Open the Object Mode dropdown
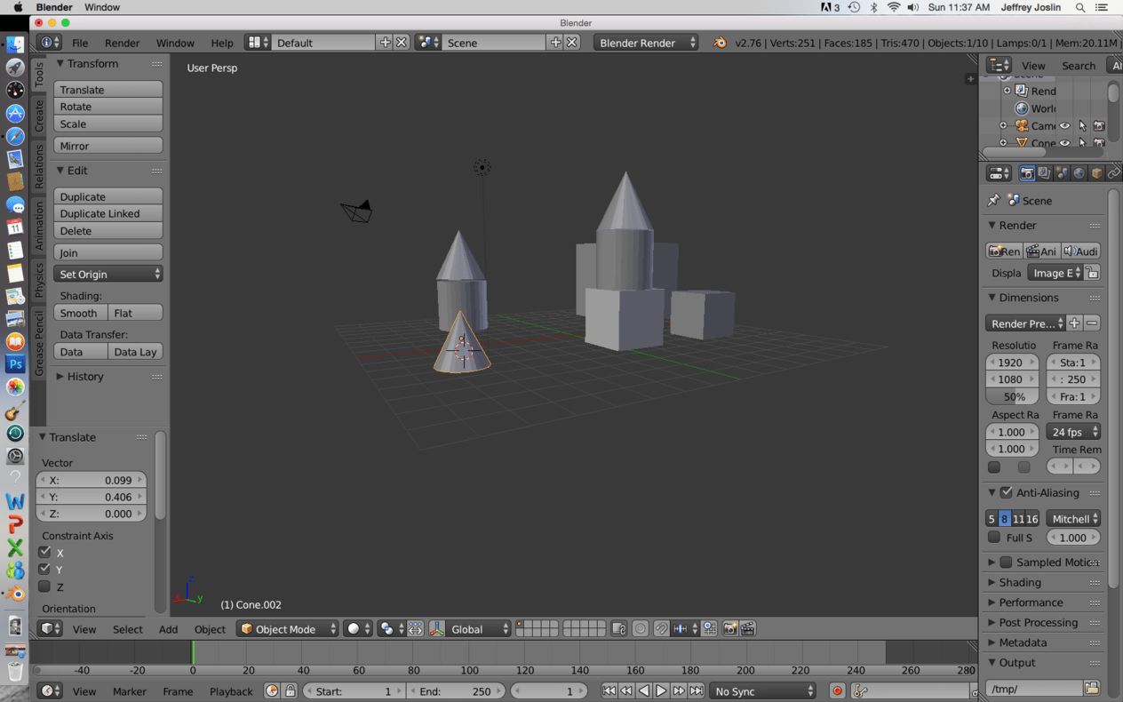Viewport: 1123px width, 702px height. click(289, 629)
